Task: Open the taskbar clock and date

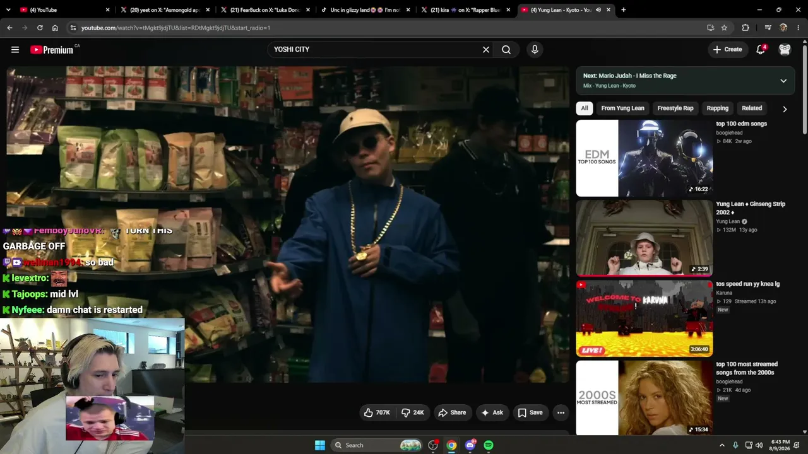Action: pos(780,445)
